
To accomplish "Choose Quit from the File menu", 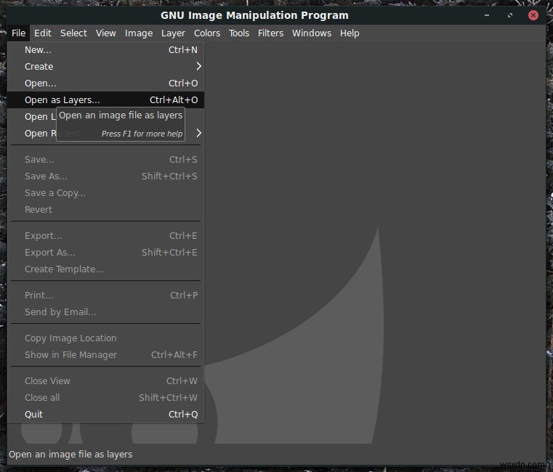I will 106,415.
